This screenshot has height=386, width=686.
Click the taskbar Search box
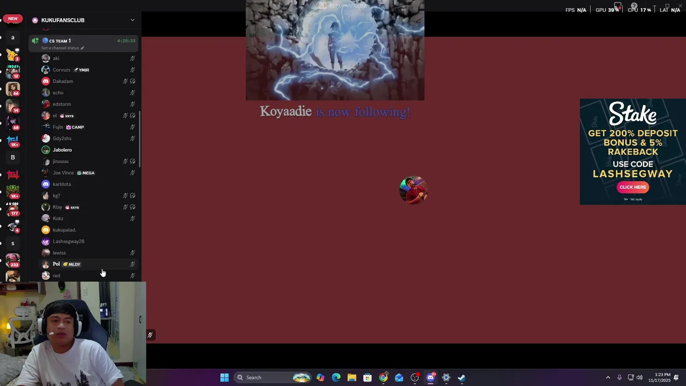point(273,377)
